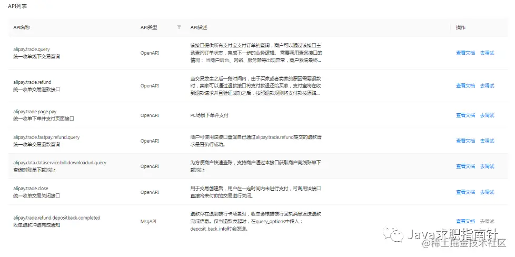Select 统一收单交易退款接口 text

pos(37,90)
